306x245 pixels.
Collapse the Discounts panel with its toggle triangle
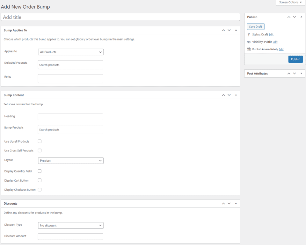[x=236, y=203]
